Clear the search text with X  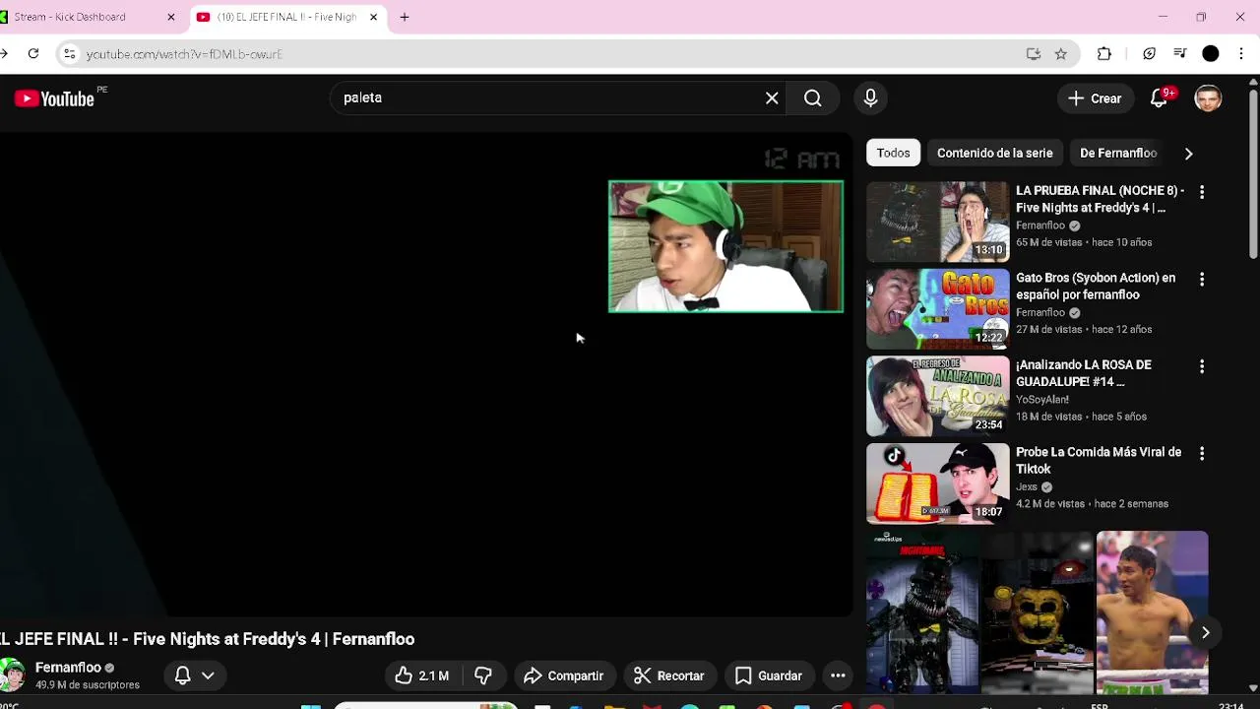click(772, 98)
